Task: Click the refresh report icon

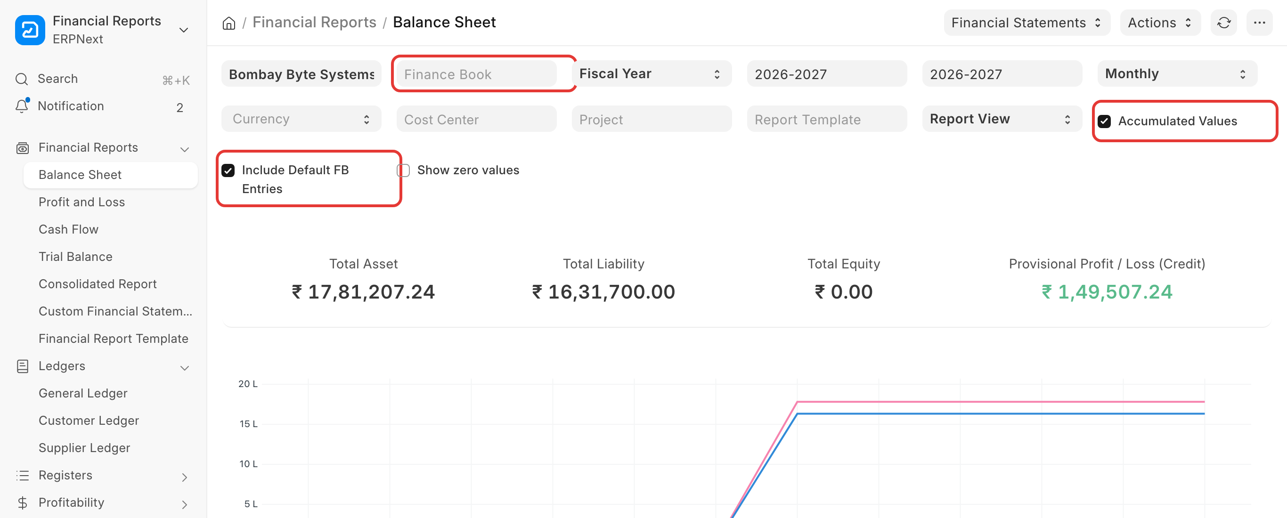Action: (1223, 23)
